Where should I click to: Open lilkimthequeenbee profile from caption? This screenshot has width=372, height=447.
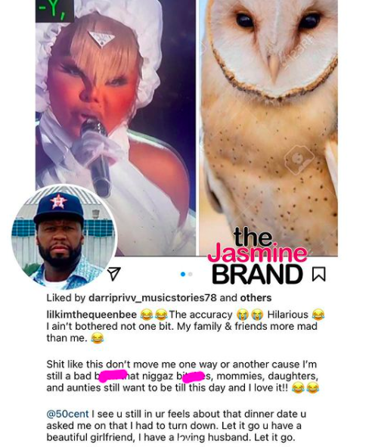point(91,315)
